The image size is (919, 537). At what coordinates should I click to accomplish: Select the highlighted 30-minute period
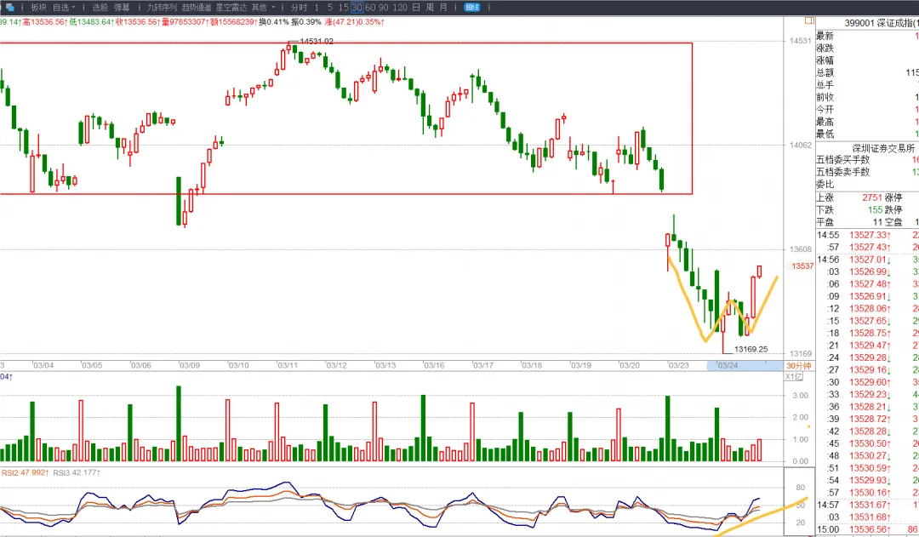[x=357, y=7]
